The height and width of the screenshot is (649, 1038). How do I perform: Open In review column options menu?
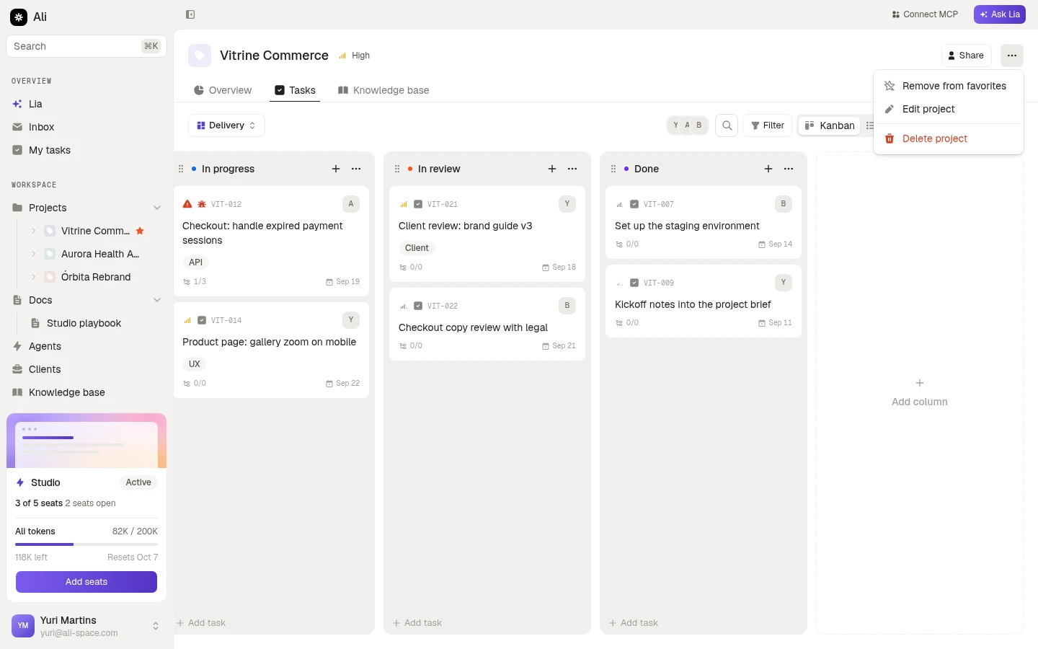point(572,169)
